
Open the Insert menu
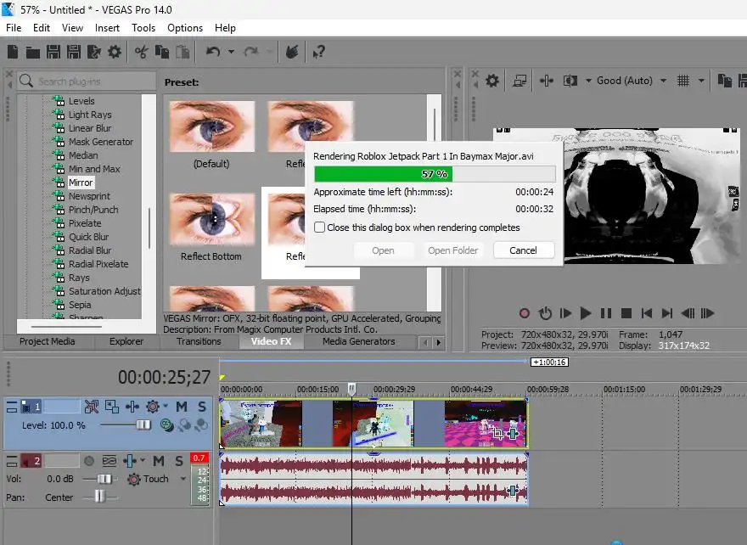107,28
